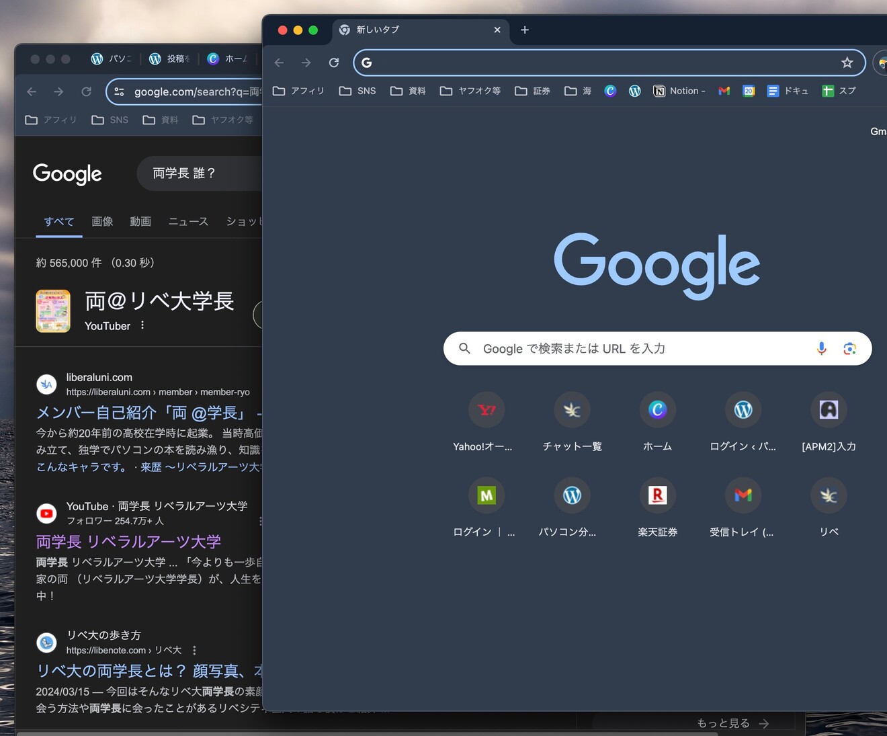Follow the 来歴 ～リベラルアーツ大学 sitelink
The height and width of the screenshot is (736, 887).
click(x=201, y=467)
